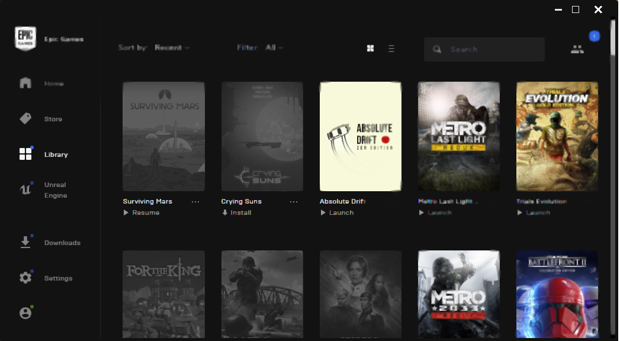
Task: Go to Settings menu item
Action: pyautogui.click(x=58, y=278)
